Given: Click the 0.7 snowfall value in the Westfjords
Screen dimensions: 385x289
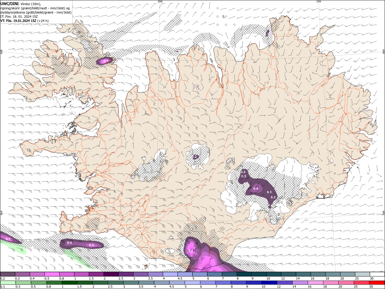Looking at the screenshot, I should [106, 61].
